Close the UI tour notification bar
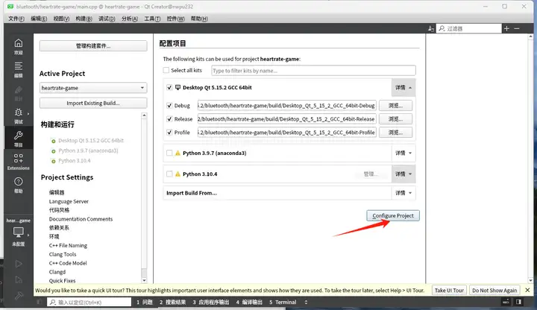 coord(527,290)
